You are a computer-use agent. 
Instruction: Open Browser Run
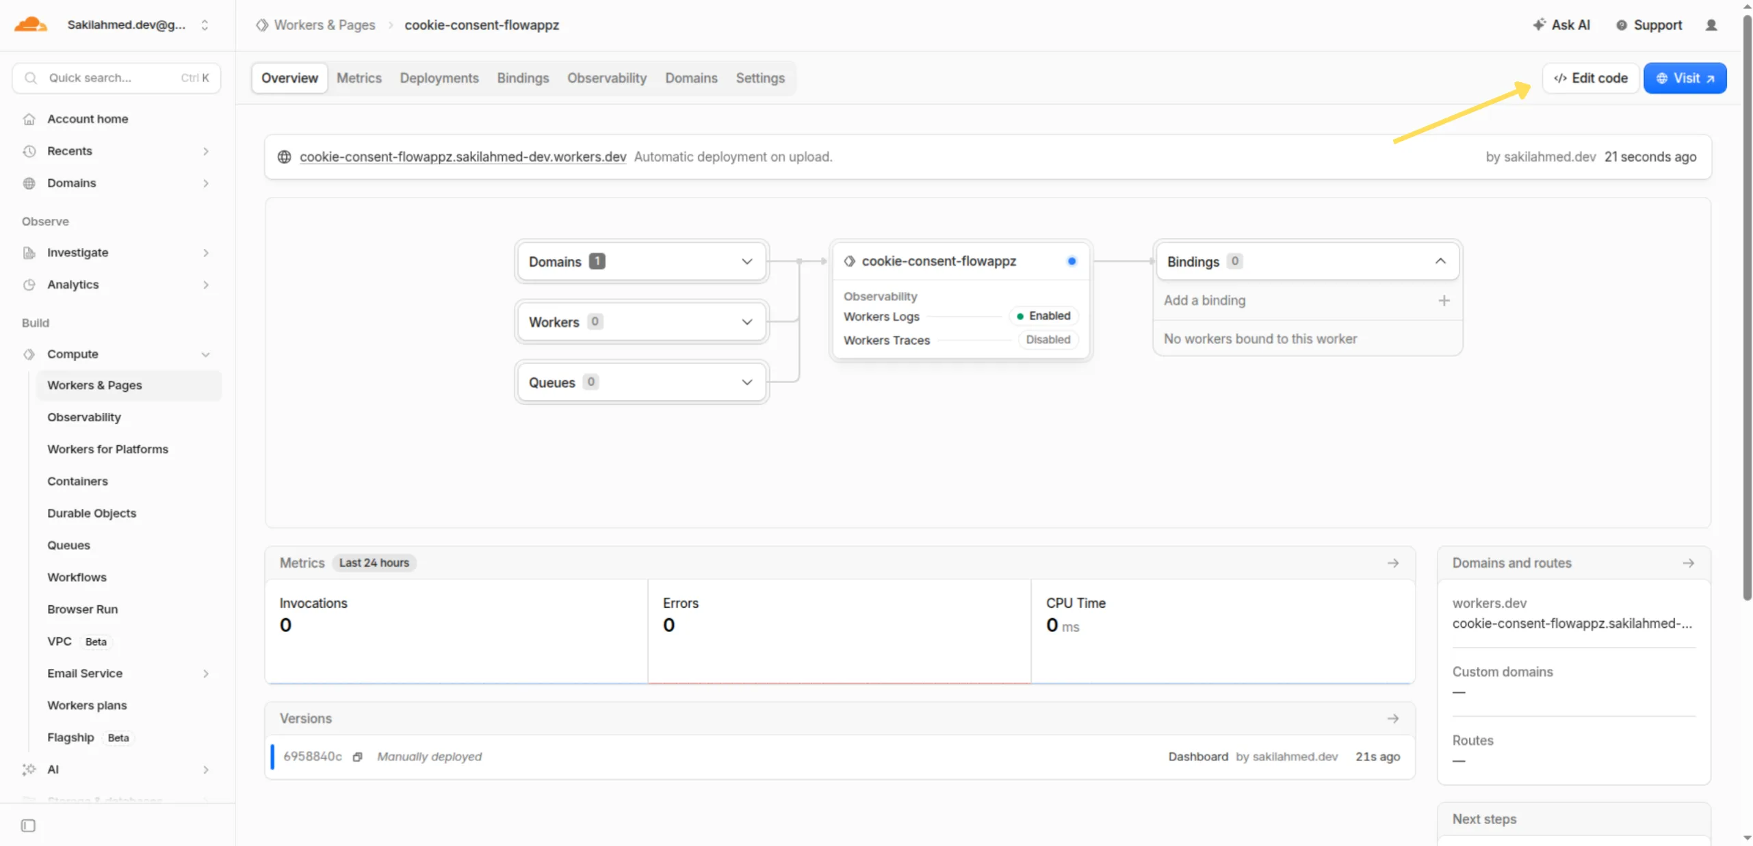(x=82, y=609)
